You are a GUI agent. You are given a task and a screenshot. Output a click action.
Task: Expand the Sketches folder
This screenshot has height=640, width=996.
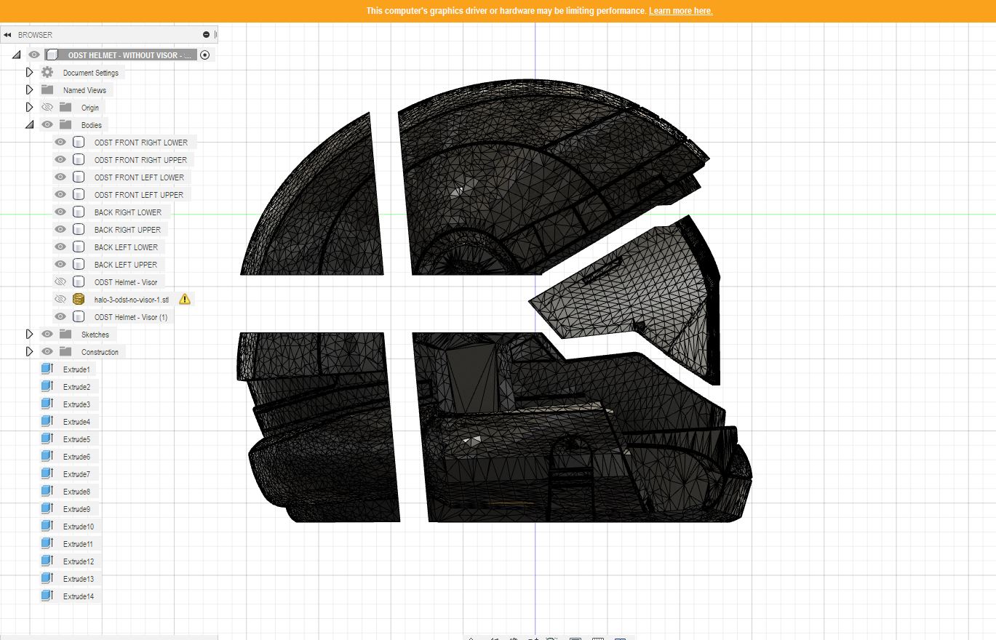tap(29, 335)
